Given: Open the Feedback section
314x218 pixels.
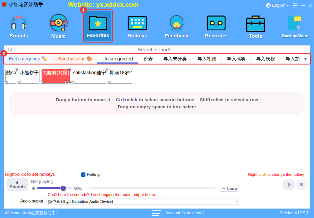Looking at the screenshot, I should tap(177, 27).
